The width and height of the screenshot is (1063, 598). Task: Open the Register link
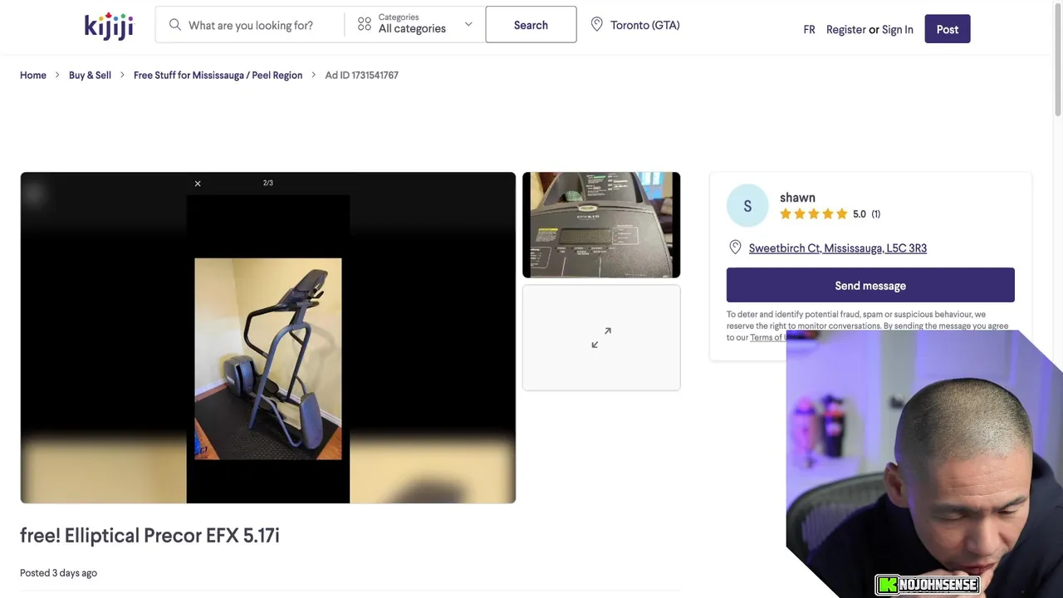point(845,30)
